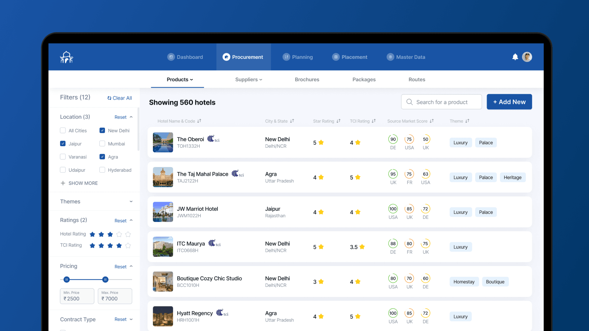Click the maximum price slider handle
Image resolution: width=589 pixels, height=331 pixels.
click(105, 280)
